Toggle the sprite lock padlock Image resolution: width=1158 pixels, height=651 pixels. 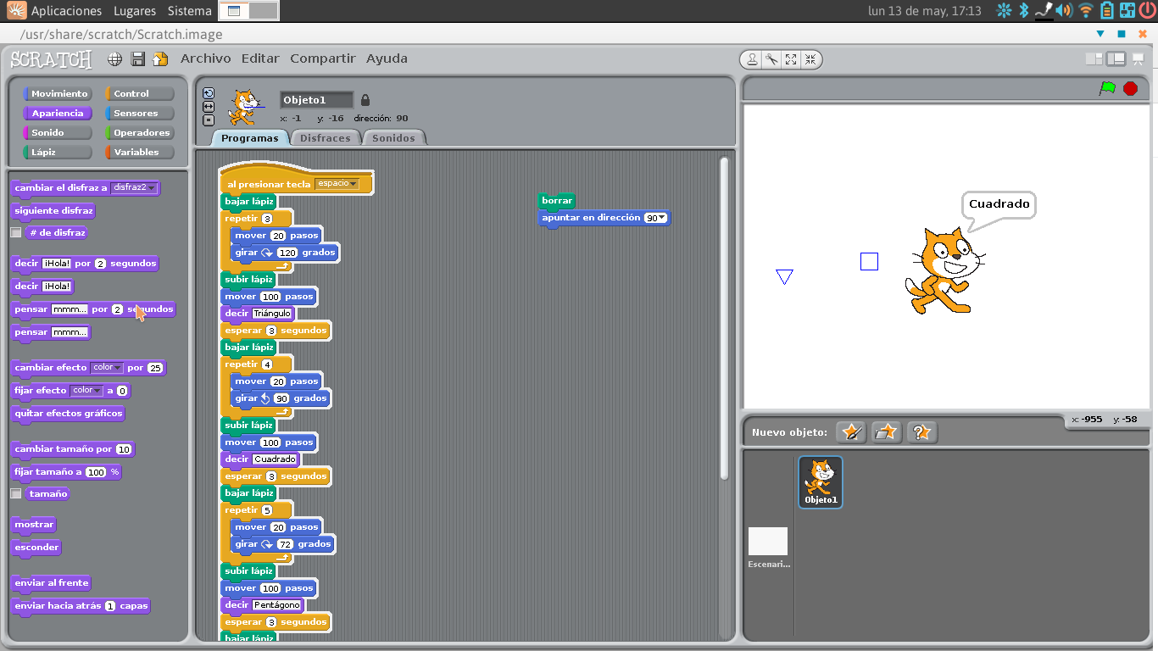pos(365,100)
